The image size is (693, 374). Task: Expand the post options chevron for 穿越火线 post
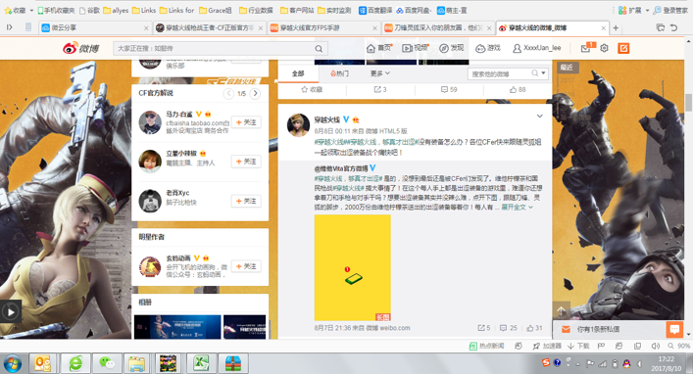click(540, 117)
